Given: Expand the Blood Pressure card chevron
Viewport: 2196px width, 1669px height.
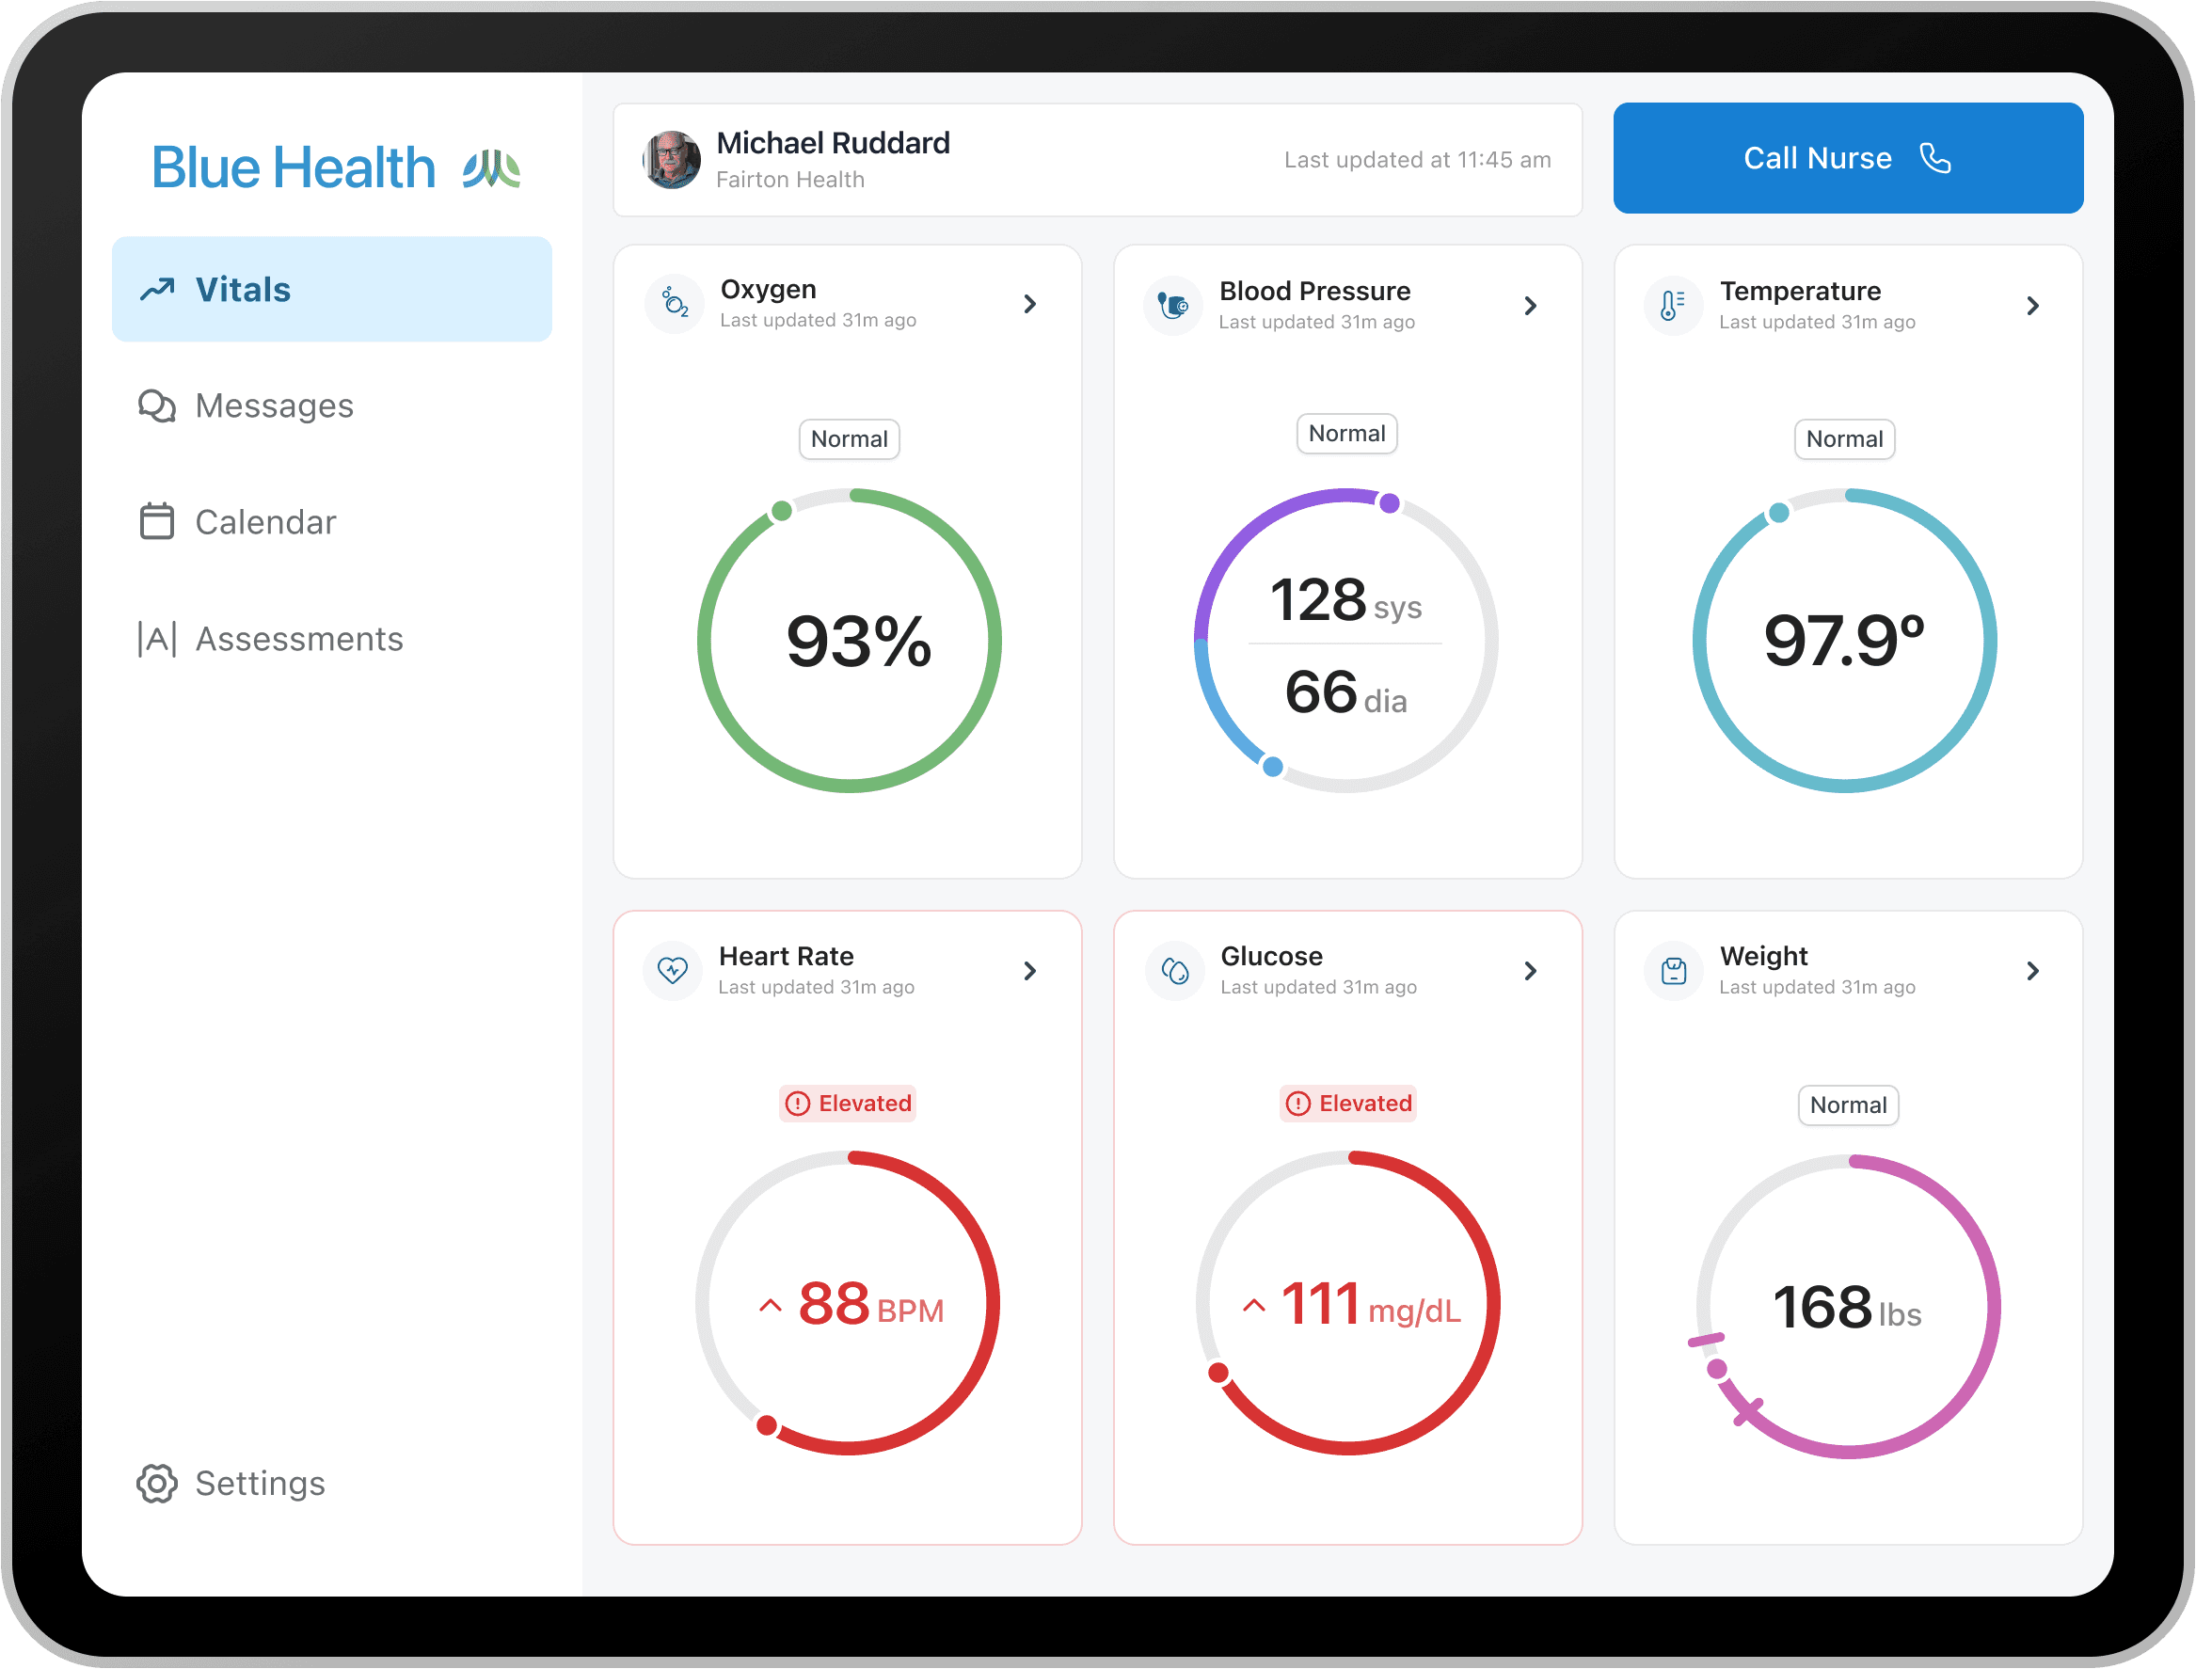Looking at the screenshot, I should tap(1530, 306).
